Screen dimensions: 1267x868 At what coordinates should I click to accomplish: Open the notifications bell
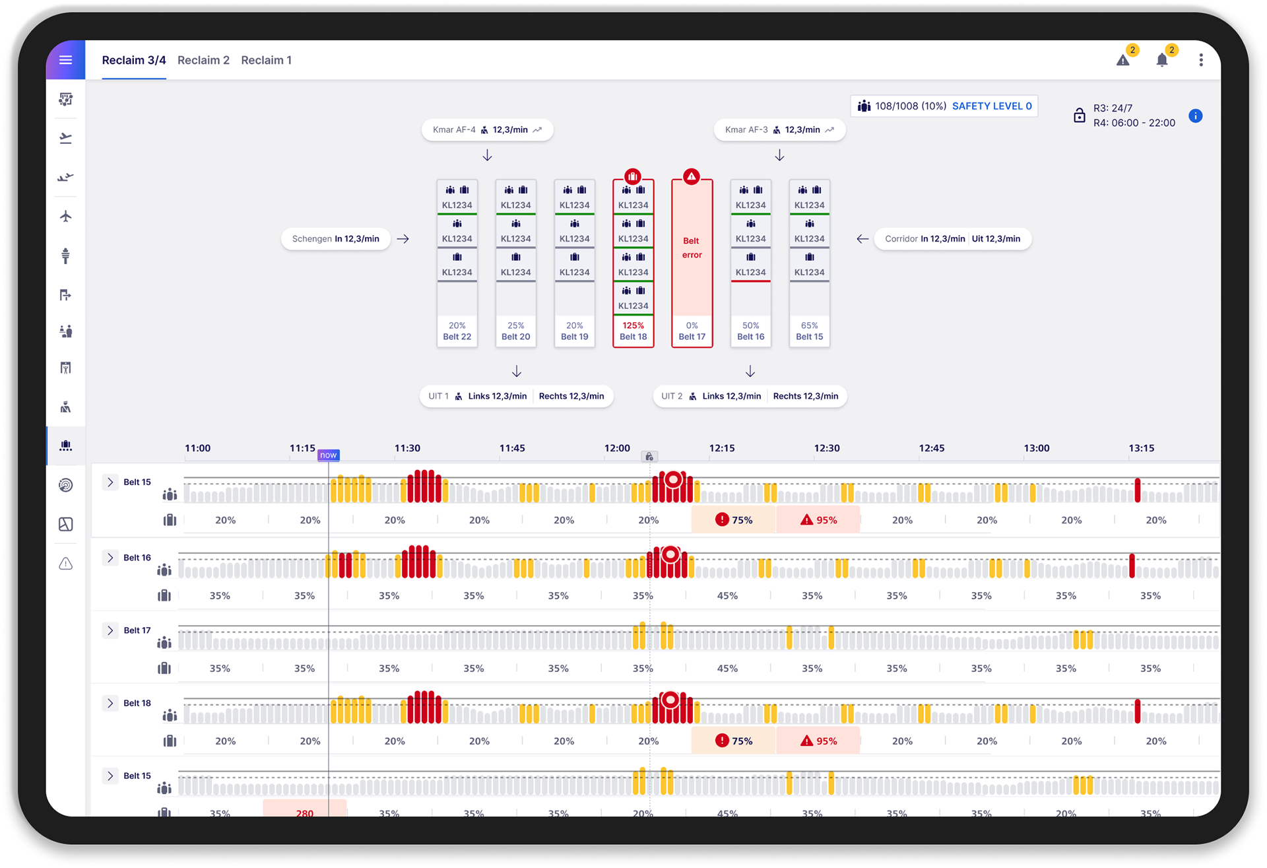point(1162,61)
